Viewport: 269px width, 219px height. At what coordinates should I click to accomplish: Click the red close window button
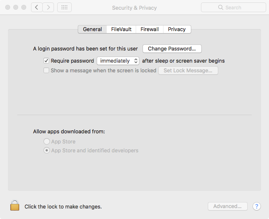click(8, 7)
